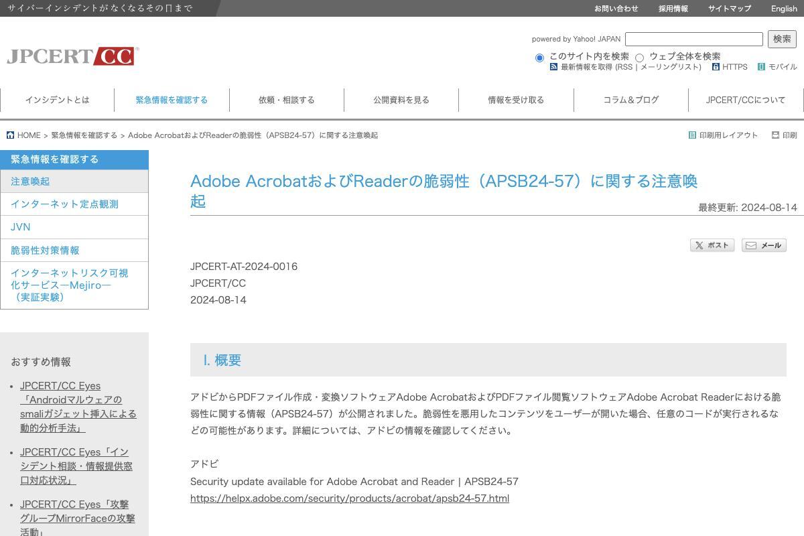Screen dimensions: 804x536
Task: Open 緊急情報を確認する main nav menu
Action: point(172,100)
